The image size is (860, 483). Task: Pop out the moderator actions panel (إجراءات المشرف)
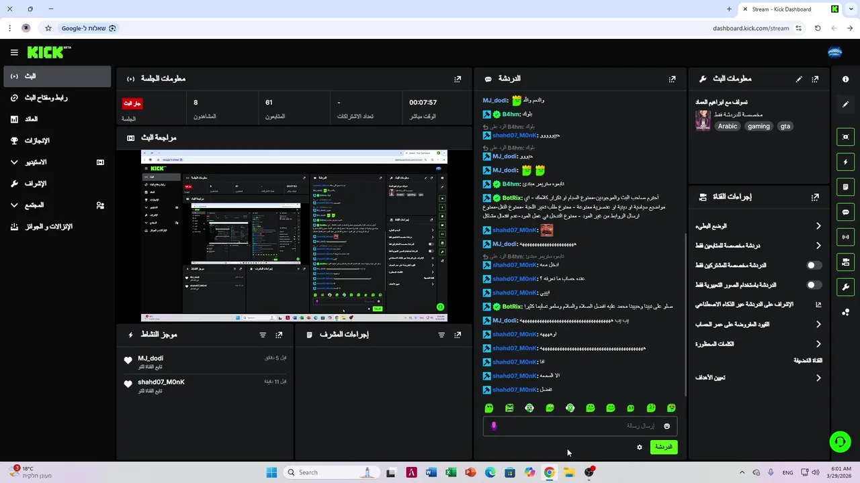pyautogui.click(x=458, y=335)
